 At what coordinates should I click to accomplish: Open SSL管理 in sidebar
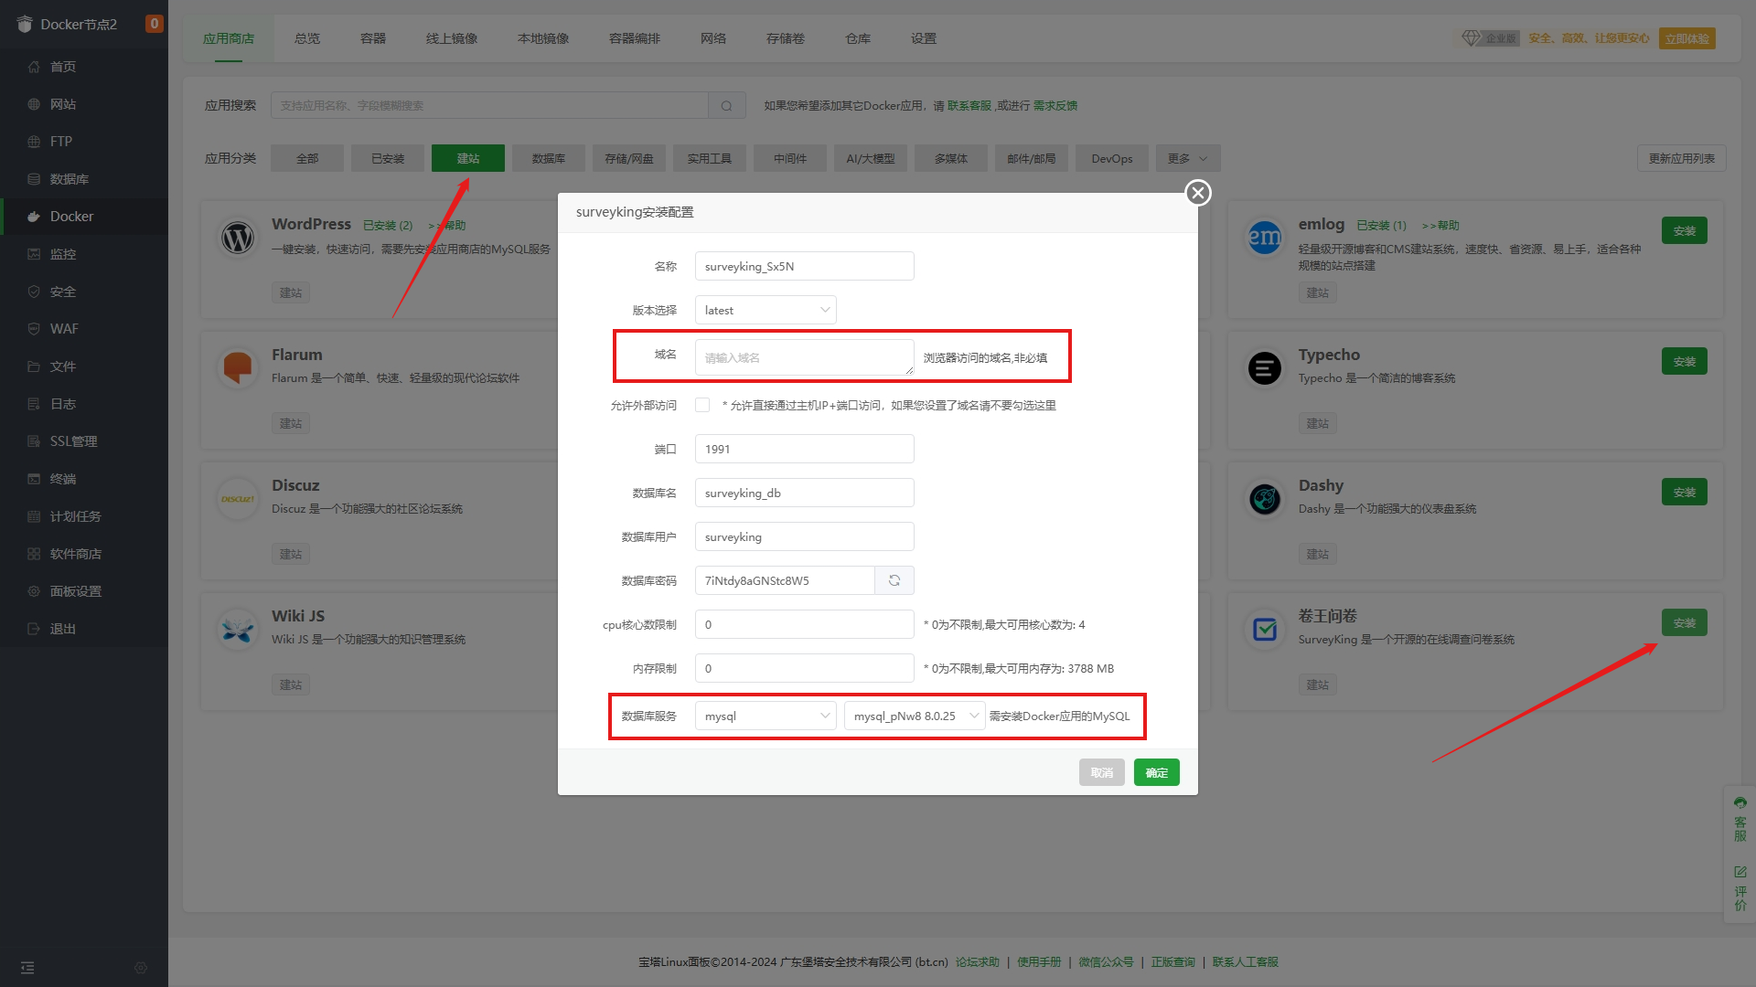pyautogui.click(x=84, y=441)
